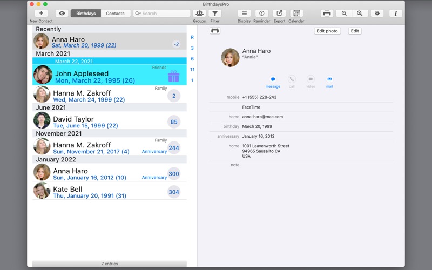432x270 pixels.
Task: Select the John Appleseed birthday entry
Action: click(x=110, y=75)
